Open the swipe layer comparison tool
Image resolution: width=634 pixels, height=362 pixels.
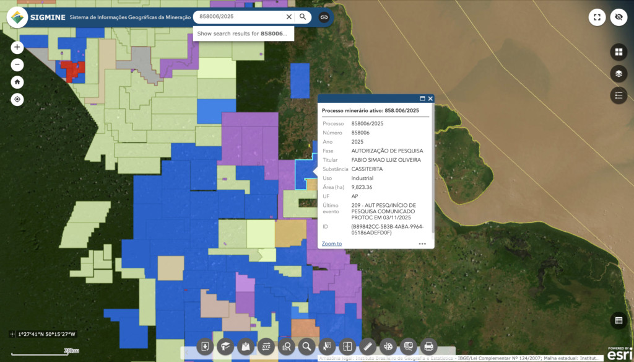point(347,347)
